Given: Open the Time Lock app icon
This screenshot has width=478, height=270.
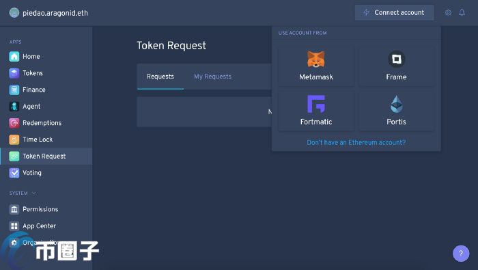Looking at the screenshot, I should (x=14, y=139).
